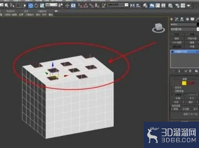Switch to the Create command panel tab
This screenshot has height=148, width=199.
[172, 19]
